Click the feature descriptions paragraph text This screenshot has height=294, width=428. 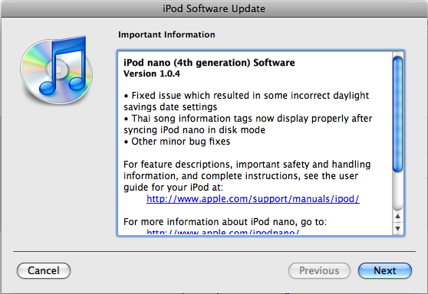(247, 176)
